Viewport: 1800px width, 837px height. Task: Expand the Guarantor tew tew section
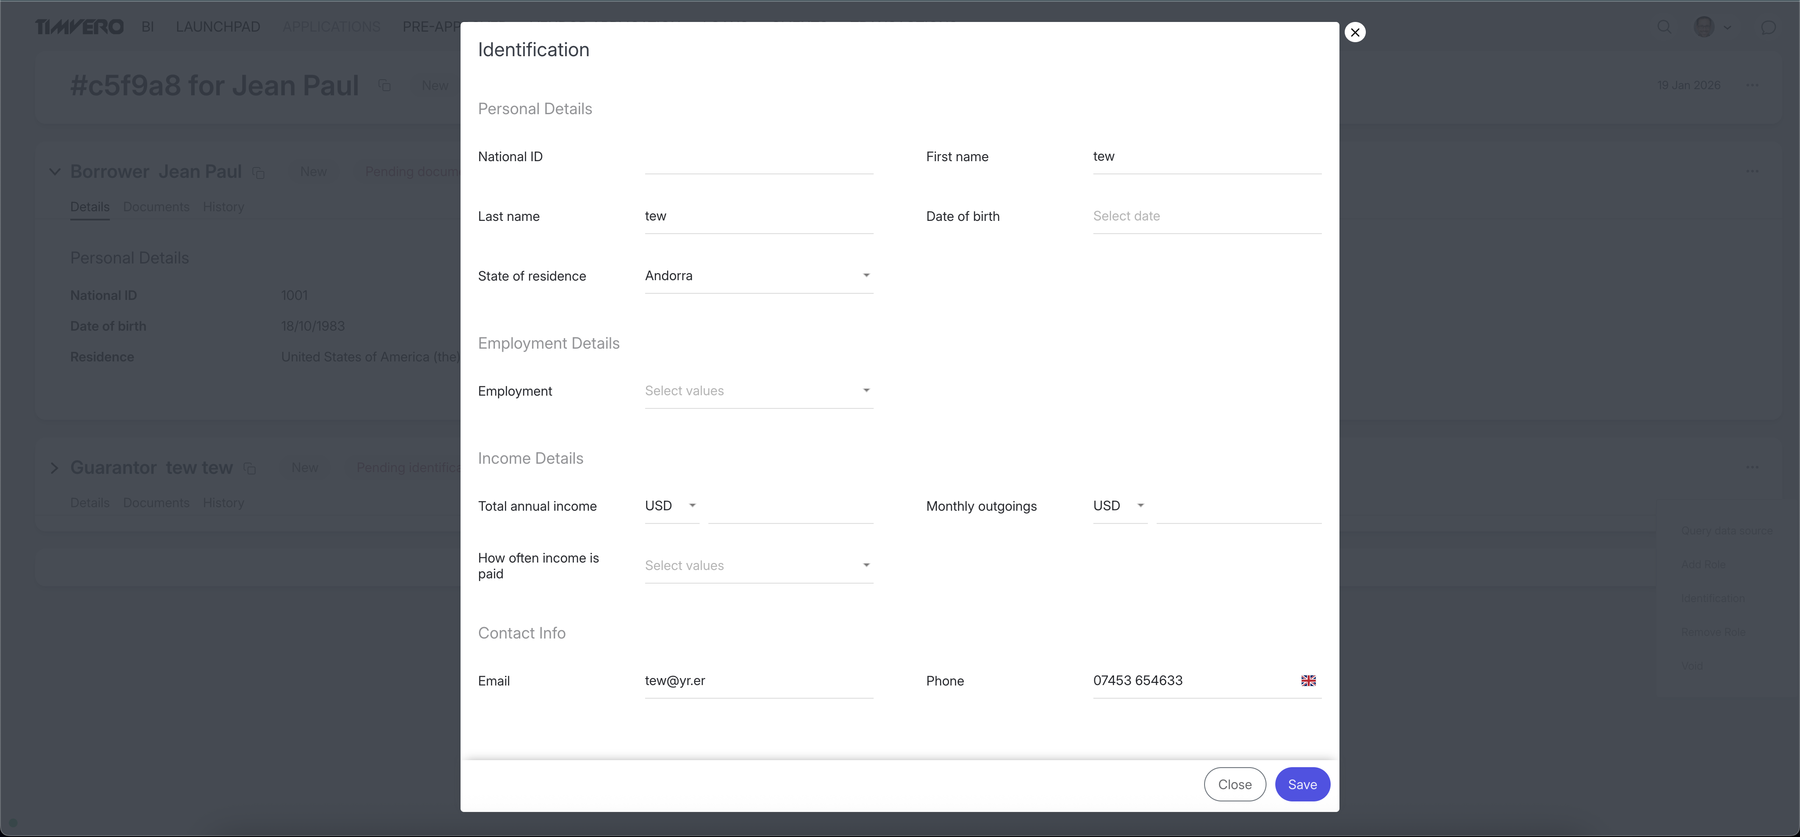[54, 468]
